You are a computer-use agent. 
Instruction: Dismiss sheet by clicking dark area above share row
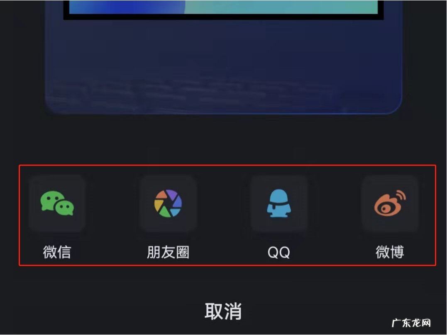[223, 140]
